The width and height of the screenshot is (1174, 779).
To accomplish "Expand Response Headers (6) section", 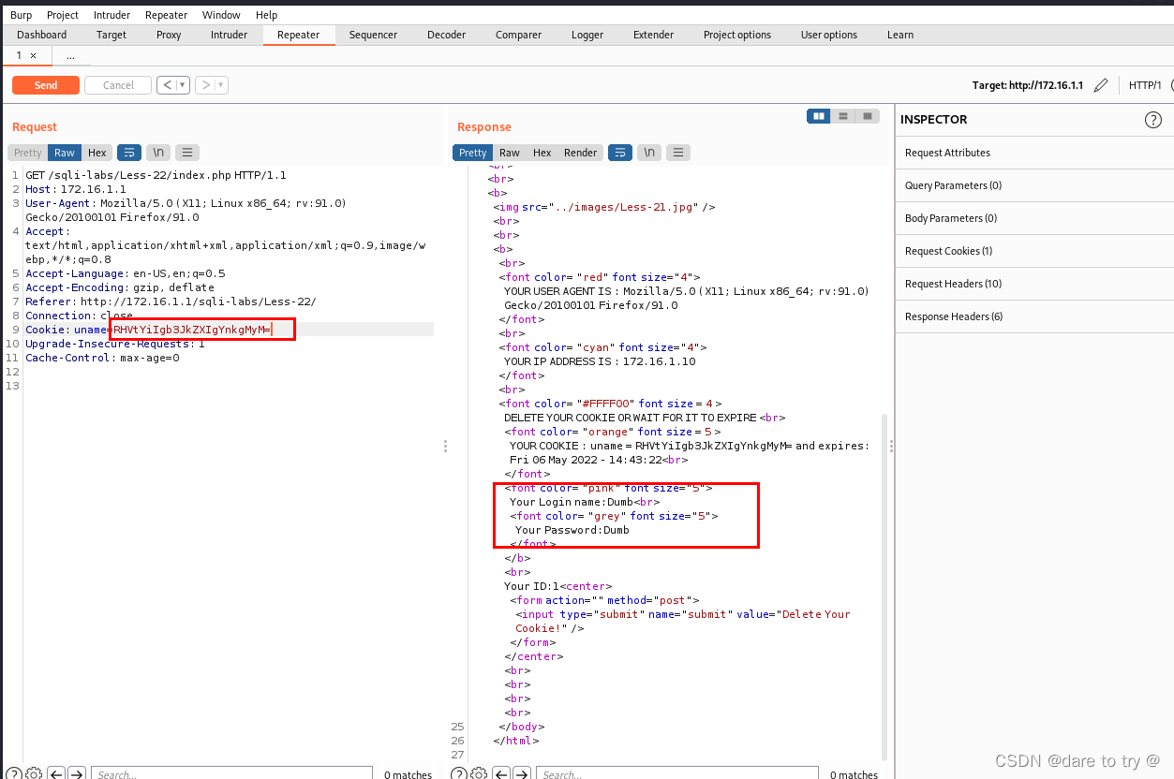I will pos(1034,316).
